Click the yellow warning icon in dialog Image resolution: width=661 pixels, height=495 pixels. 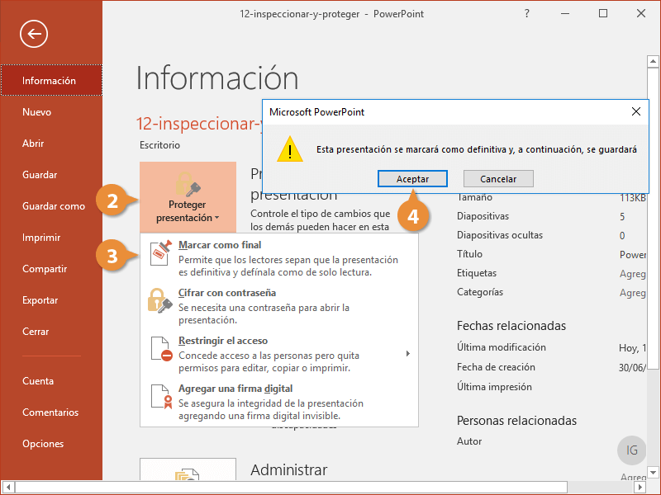click(x=290, y=149)
